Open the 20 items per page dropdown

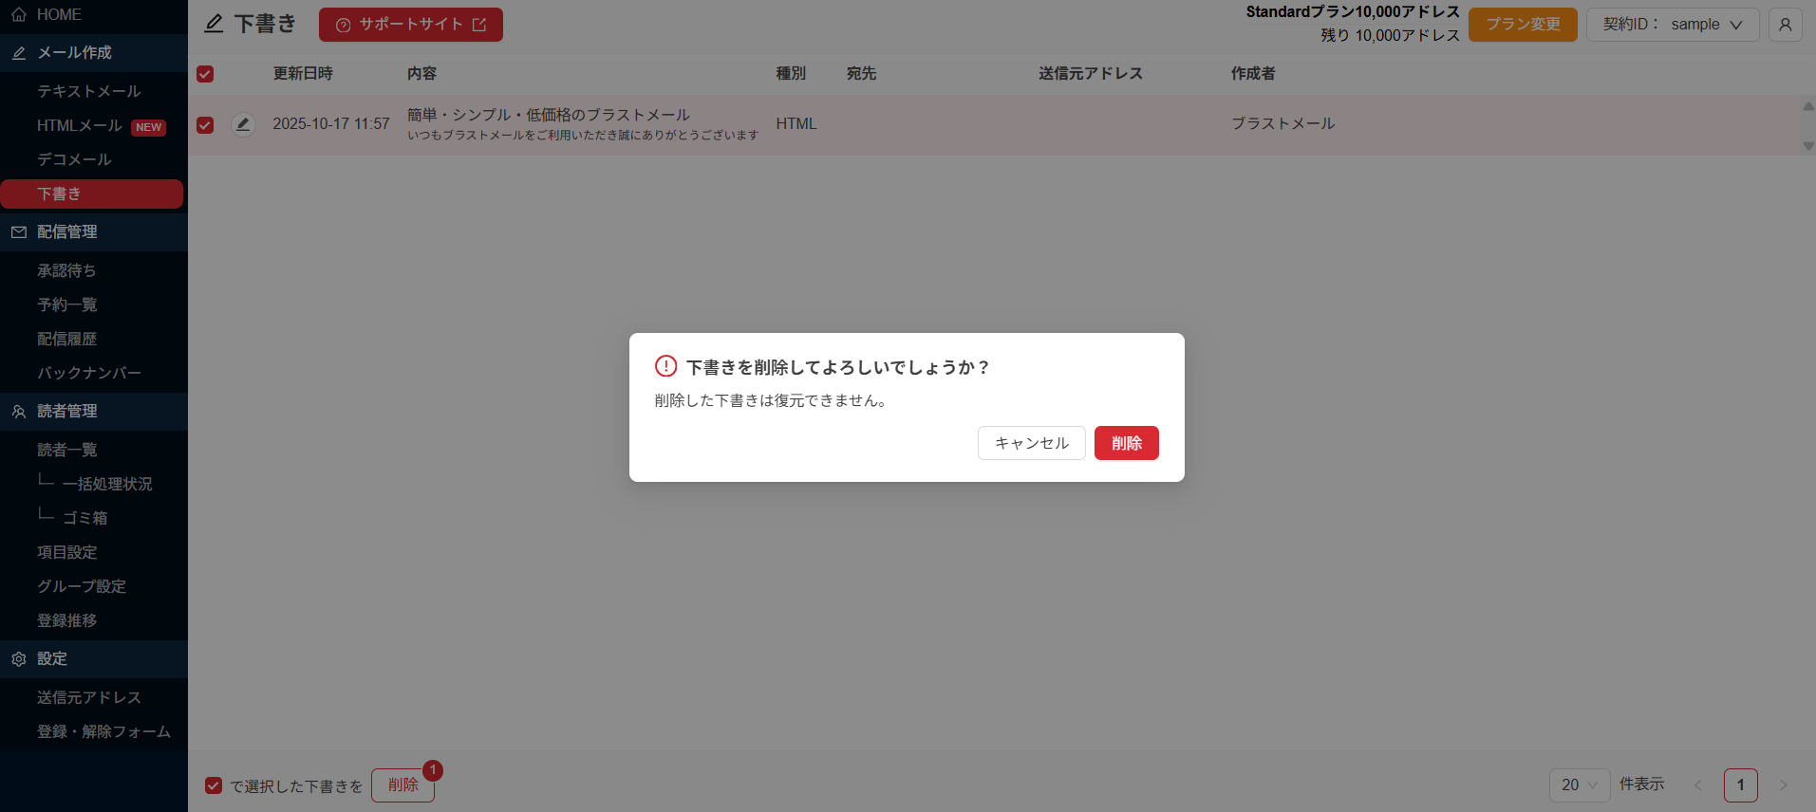1579,785
